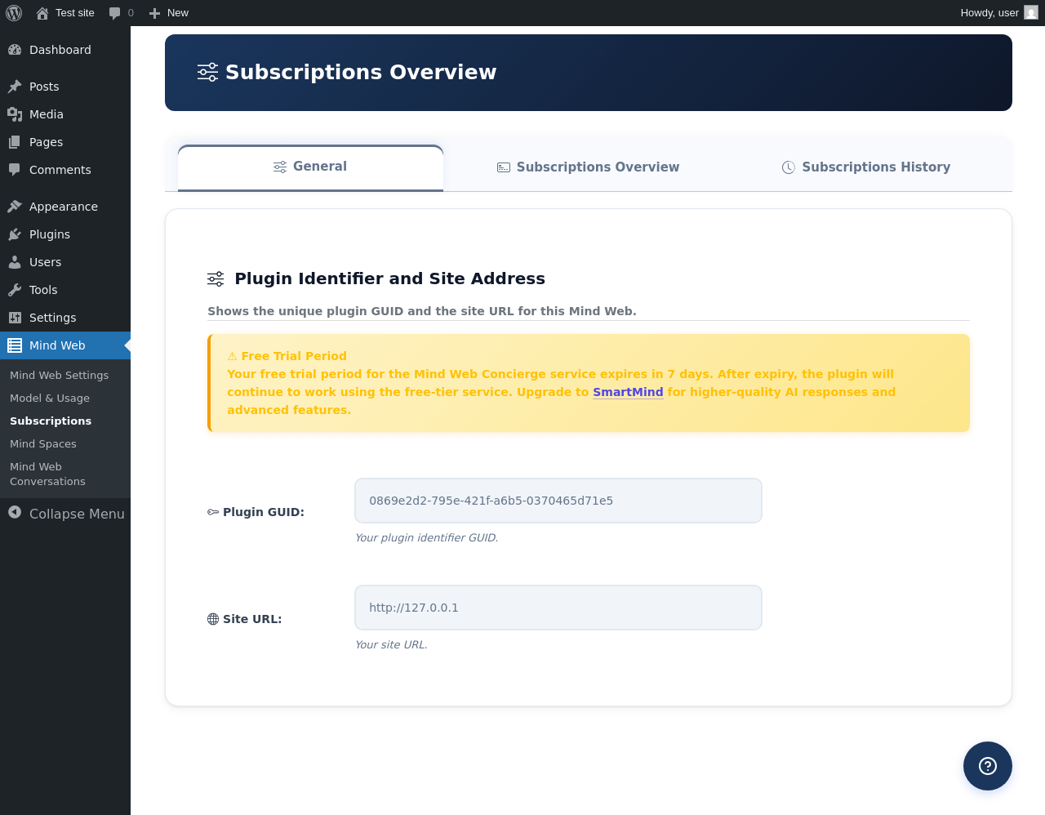Click the Media library icon
This screenshot has width=1045, height=815.
coord(15,114)
